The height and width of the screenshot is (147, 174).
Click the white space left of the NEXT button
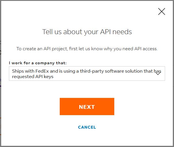pyautogui.click(x=32, y=107)
